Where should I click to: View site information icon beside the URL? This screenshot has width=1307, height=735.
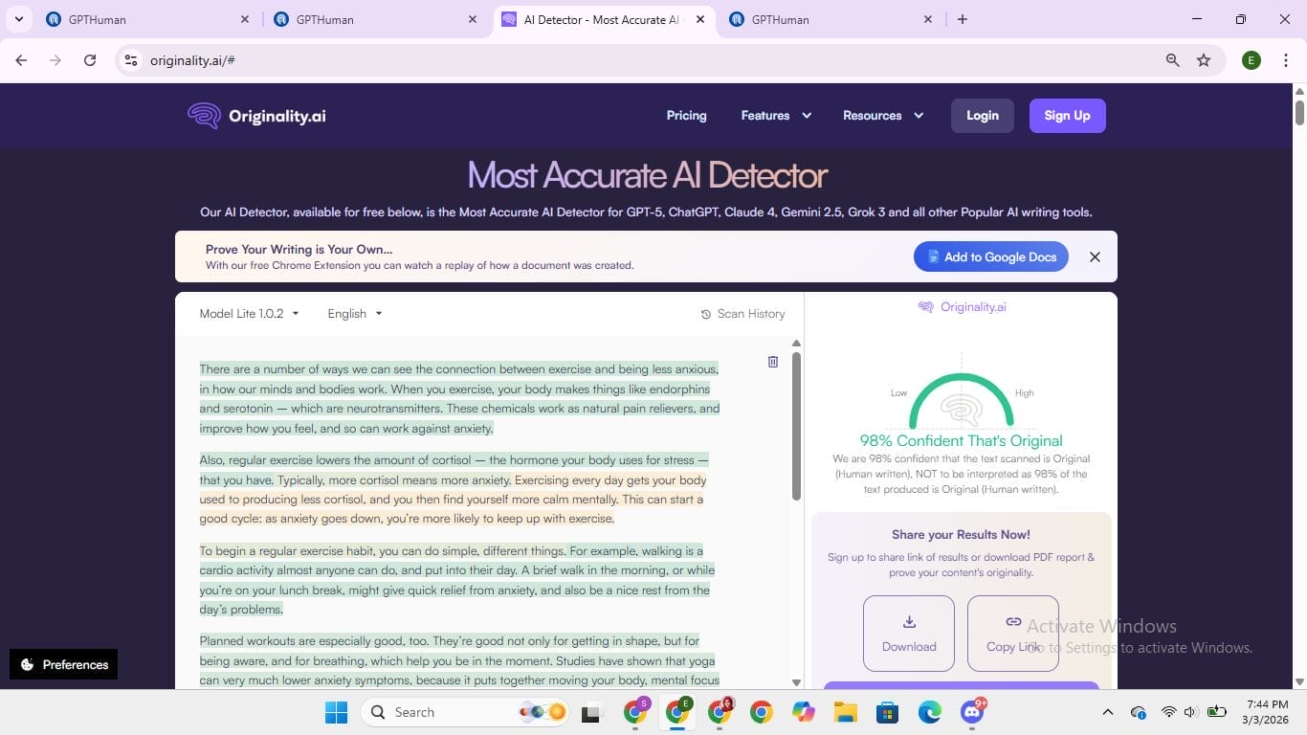131,60
